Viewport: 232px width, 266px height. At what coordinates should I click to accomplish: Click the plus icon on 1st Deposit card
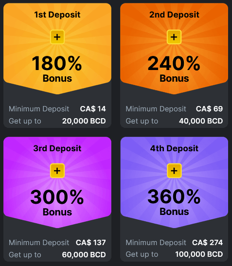[57, 37]
